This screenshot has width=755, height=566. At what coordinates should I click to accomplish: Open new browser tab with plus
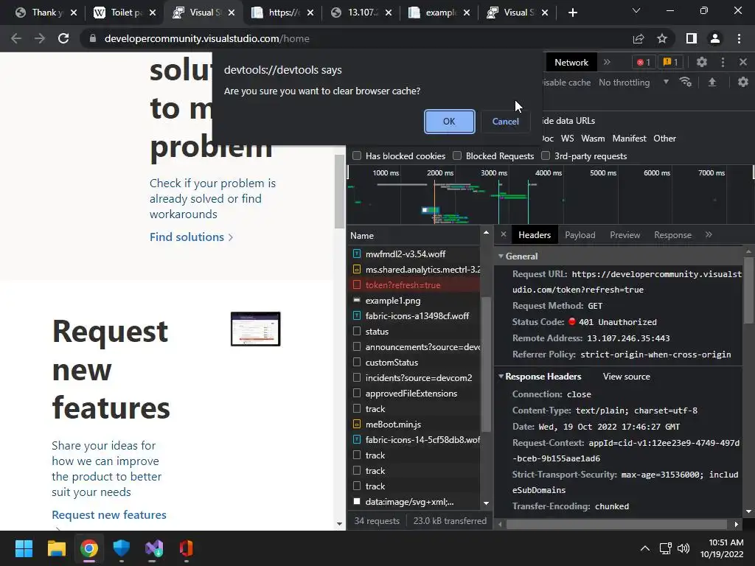(x=572, y=13)
